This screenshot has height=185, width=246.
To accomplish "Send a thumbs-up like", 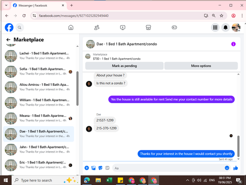I will (x=236, y=168).
